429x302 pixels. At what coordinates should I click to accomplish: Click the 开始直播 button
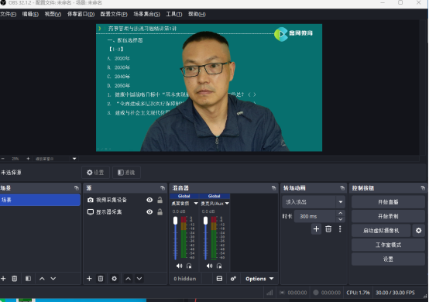388,202
